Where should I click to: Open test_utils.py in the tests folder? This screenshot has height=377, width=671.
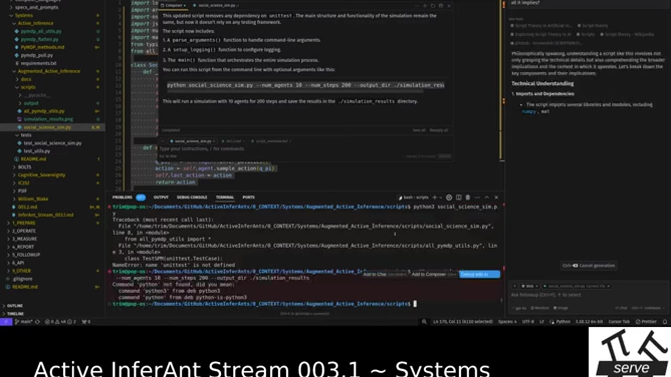[37, 151]
